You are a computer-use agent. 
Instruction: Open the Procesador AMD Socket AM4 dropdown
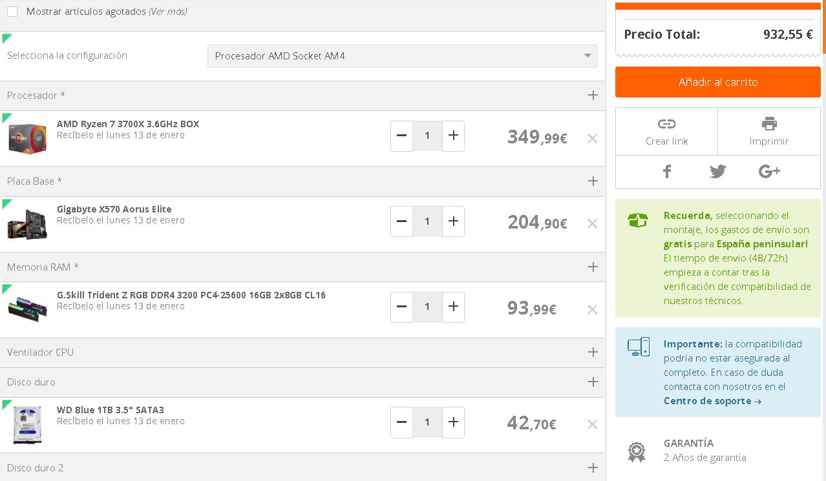[x=402, y=56]
